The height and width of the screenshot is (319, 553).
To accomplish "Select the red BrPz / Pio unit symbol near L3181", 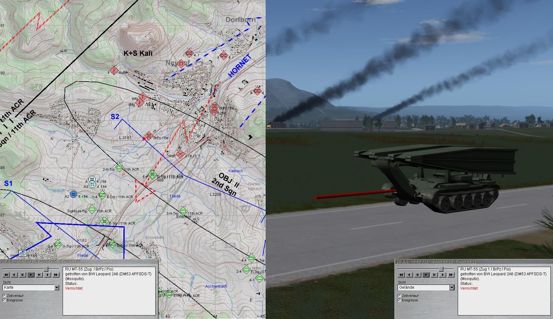I will tap(148, 136).
